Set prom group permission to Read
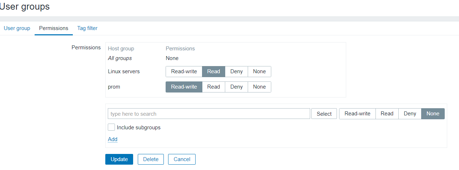Screen dimensions: 459x170 pyautogui.click(x=213, y=87)
